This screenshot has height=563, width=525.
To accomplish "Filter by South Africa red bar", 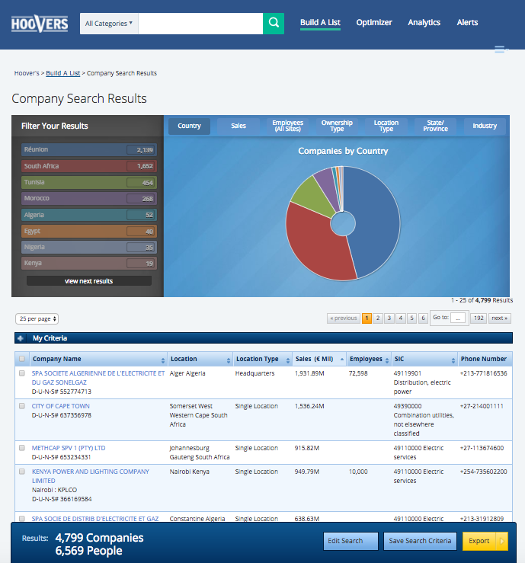I will click(x=88, y=166).
